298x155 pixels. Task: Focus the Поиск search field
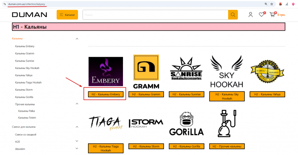point(155,15)
